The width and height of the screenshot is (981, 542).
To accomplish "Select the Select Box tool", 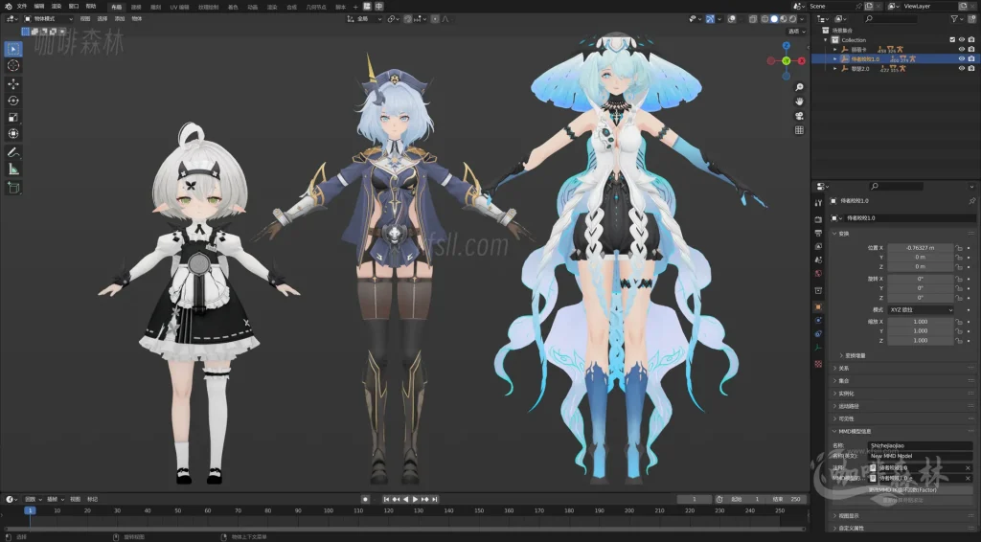I will coord(13,49).
